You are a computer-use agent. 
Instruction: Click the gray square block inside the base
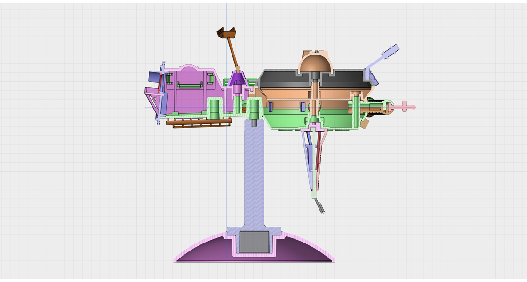[x=254, y=242]
